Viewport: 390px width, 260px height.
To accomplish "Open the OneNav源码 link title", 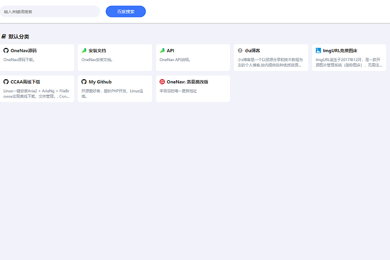I will pos(23,51).
